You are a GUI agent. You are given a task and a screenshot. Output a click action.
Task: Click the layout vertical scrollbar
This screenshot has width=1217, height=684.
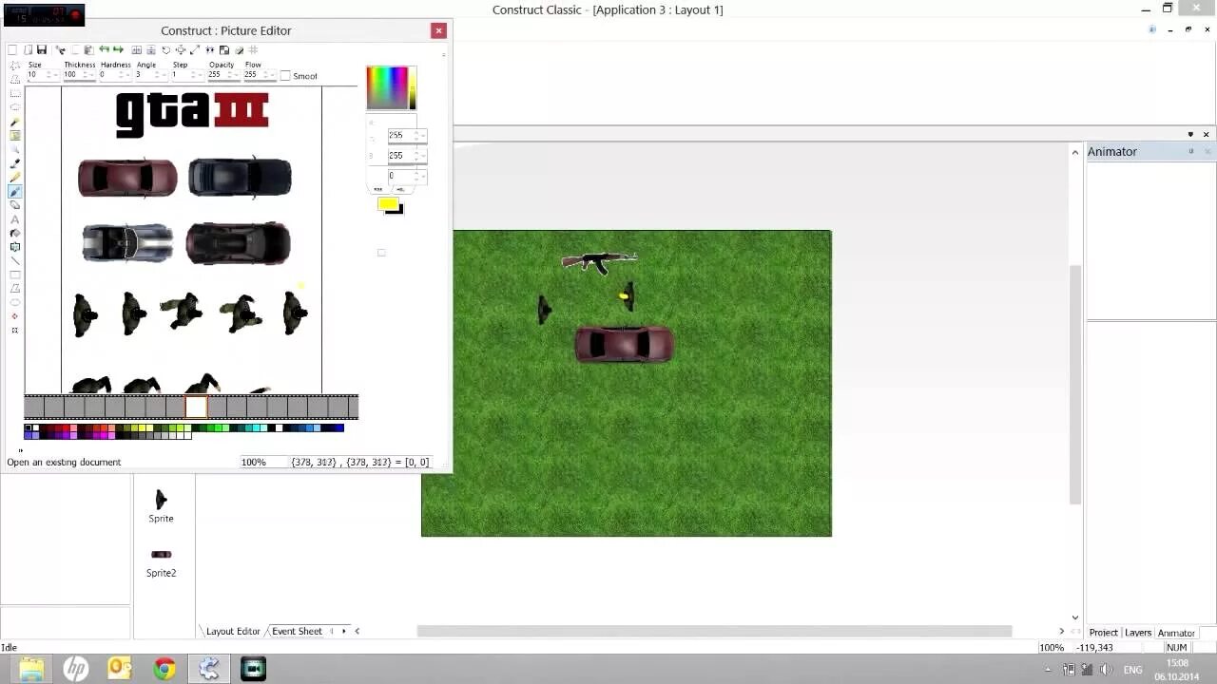point(1075,385)
